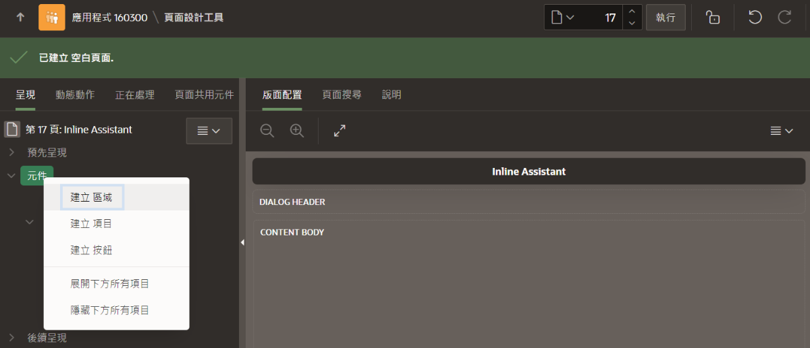Select the 版面配置 tab

coord(282,95)
